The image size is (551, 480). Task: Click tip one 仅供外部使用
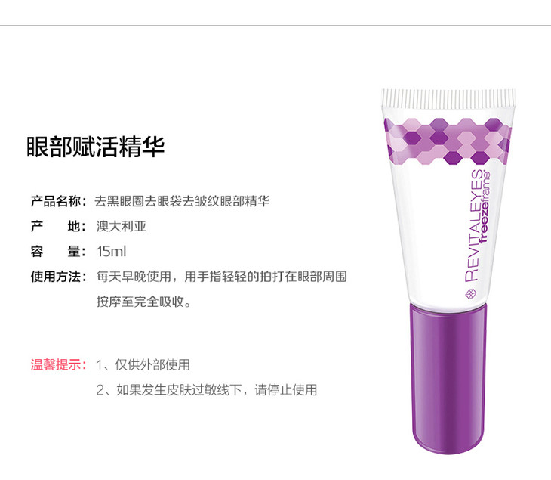(143, 364)
